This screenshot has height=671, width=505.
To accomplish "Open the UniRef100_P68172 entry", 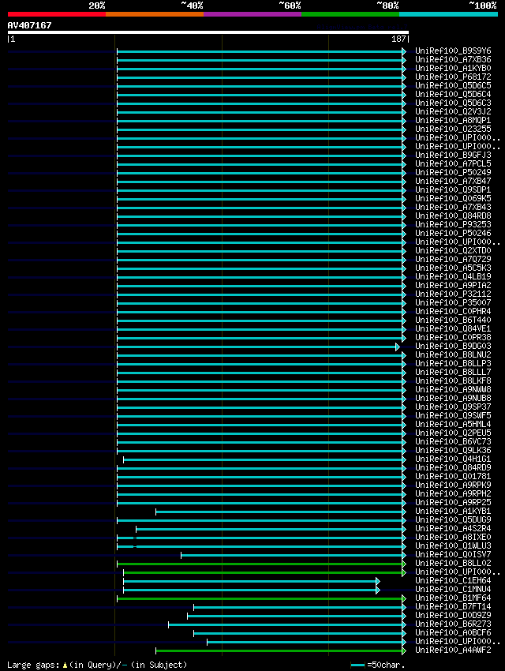I will 453,77.
